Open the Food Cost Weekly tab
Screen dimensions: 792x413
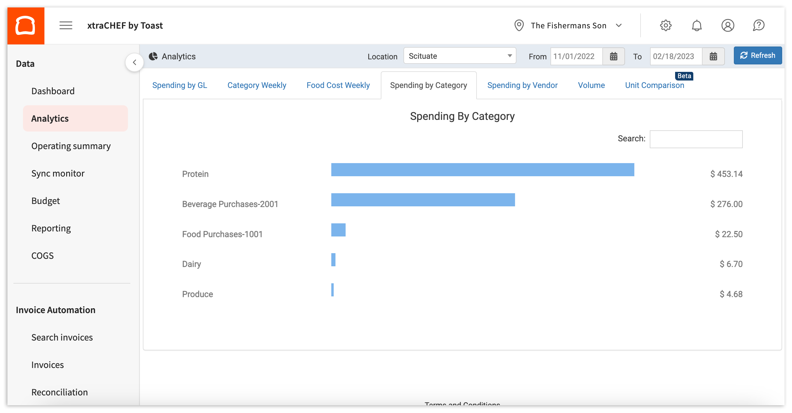tap(338, 85)
